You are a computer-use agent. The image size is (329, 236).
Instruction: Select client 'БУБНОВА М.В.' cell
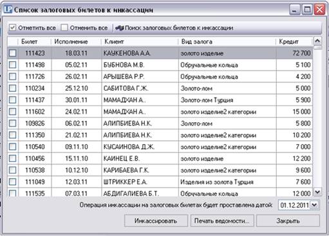pos(140,65)
